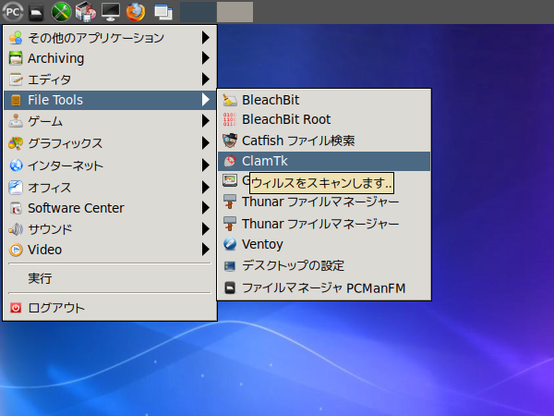Click the オフィス category icon
Screen dimensions: 554x416
click(x=16, y=188)
